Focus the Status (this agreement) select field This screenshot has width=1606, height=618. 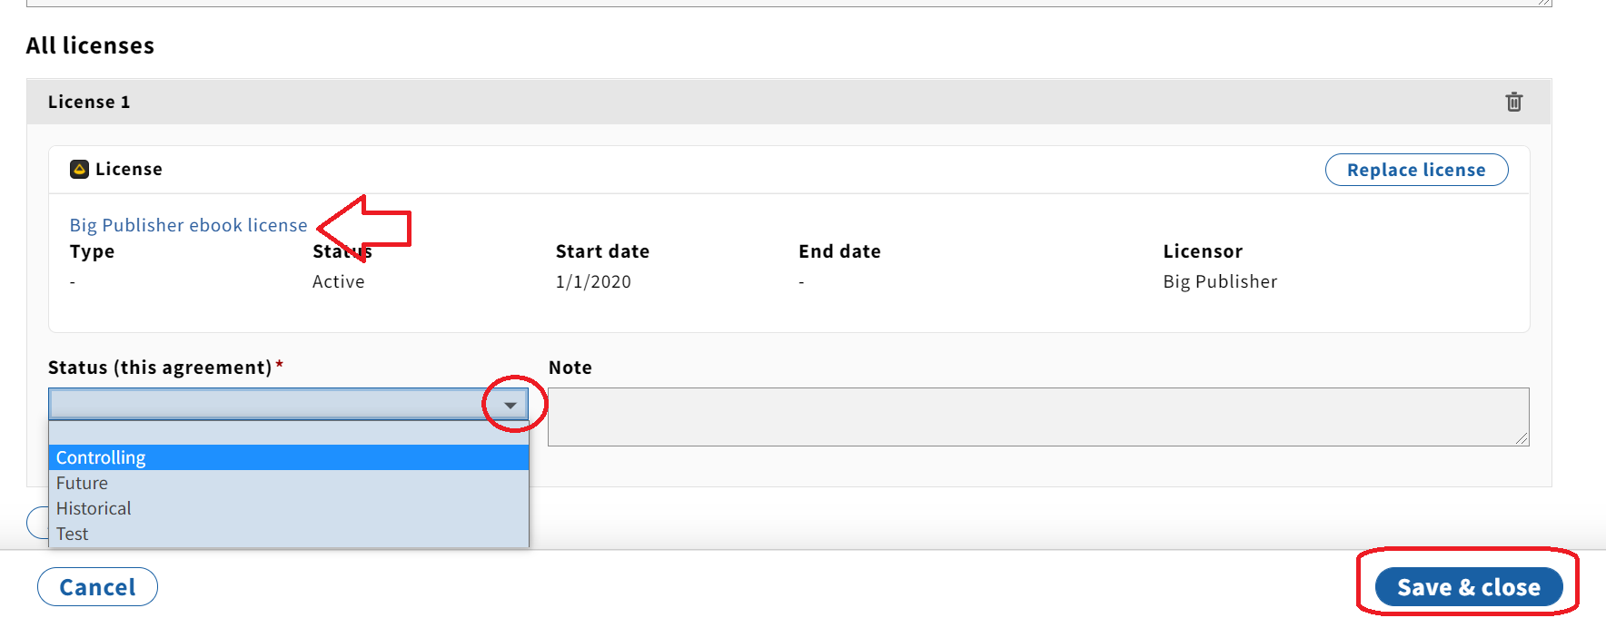click(288, 404)
